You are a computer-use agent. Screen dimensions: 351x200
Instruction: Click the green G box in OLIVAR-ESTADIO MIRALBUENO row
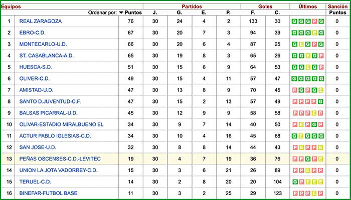tap(314, 124)
